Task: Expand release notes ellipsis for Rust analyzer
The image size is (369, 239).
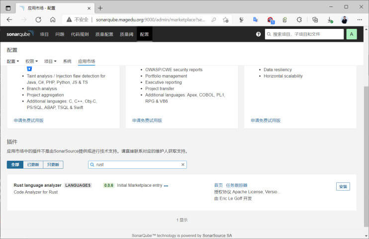Action: click(x=166, y=186)
